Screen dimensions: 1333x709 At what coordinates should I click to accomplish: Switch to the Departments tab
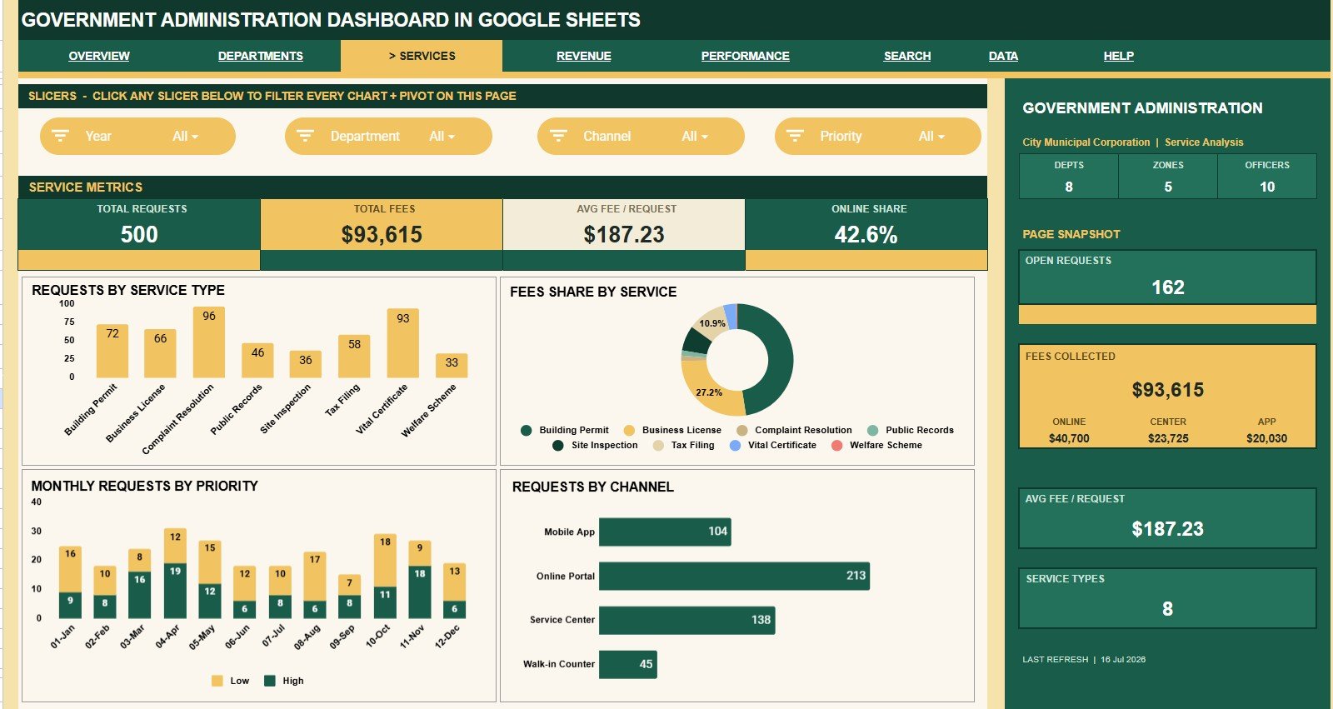[x=261, y=56]
